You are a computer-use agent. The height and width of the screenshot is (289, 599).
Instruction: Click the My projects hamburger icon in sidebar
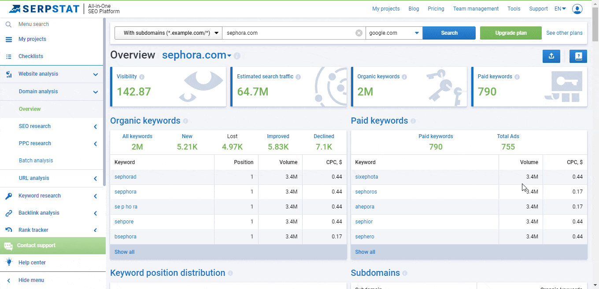[x=8, y=40]
